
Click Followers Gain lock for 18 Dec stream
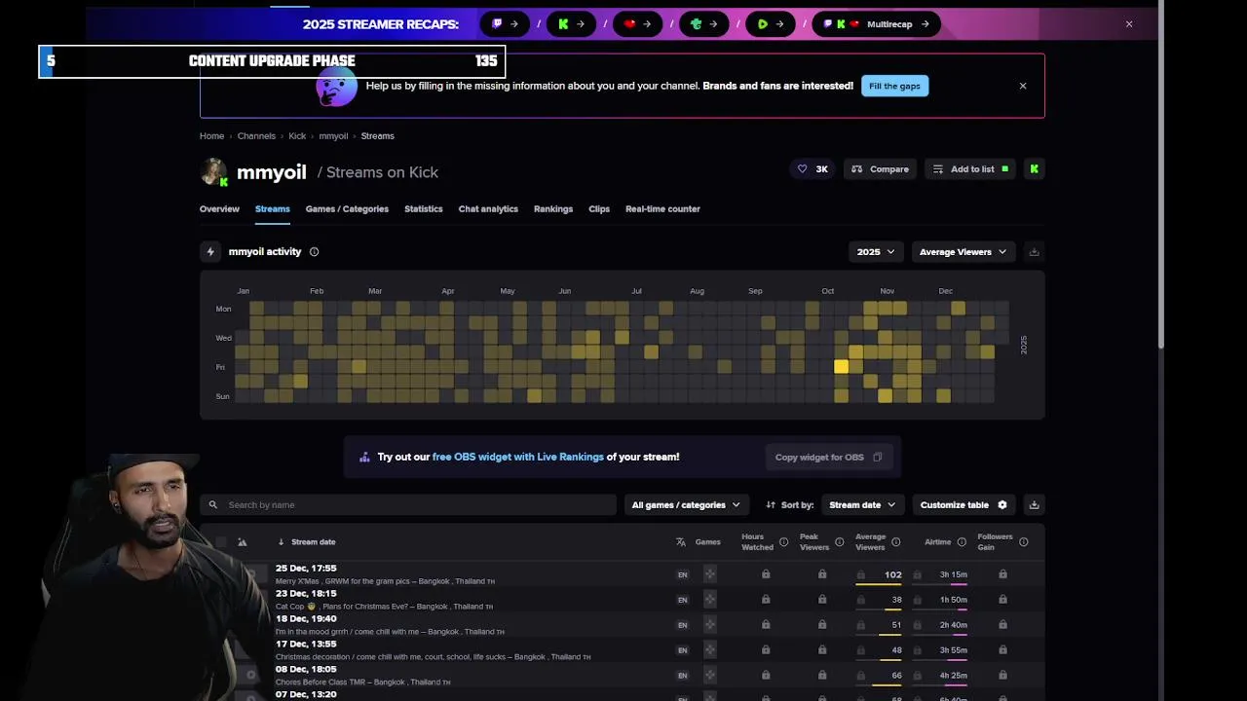click(x=1002, y=625)
